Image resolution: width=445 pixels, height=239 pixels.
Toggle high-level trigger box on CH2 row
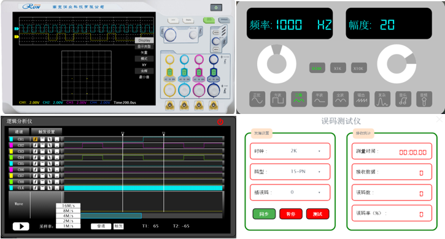click(x=42, y=145)
